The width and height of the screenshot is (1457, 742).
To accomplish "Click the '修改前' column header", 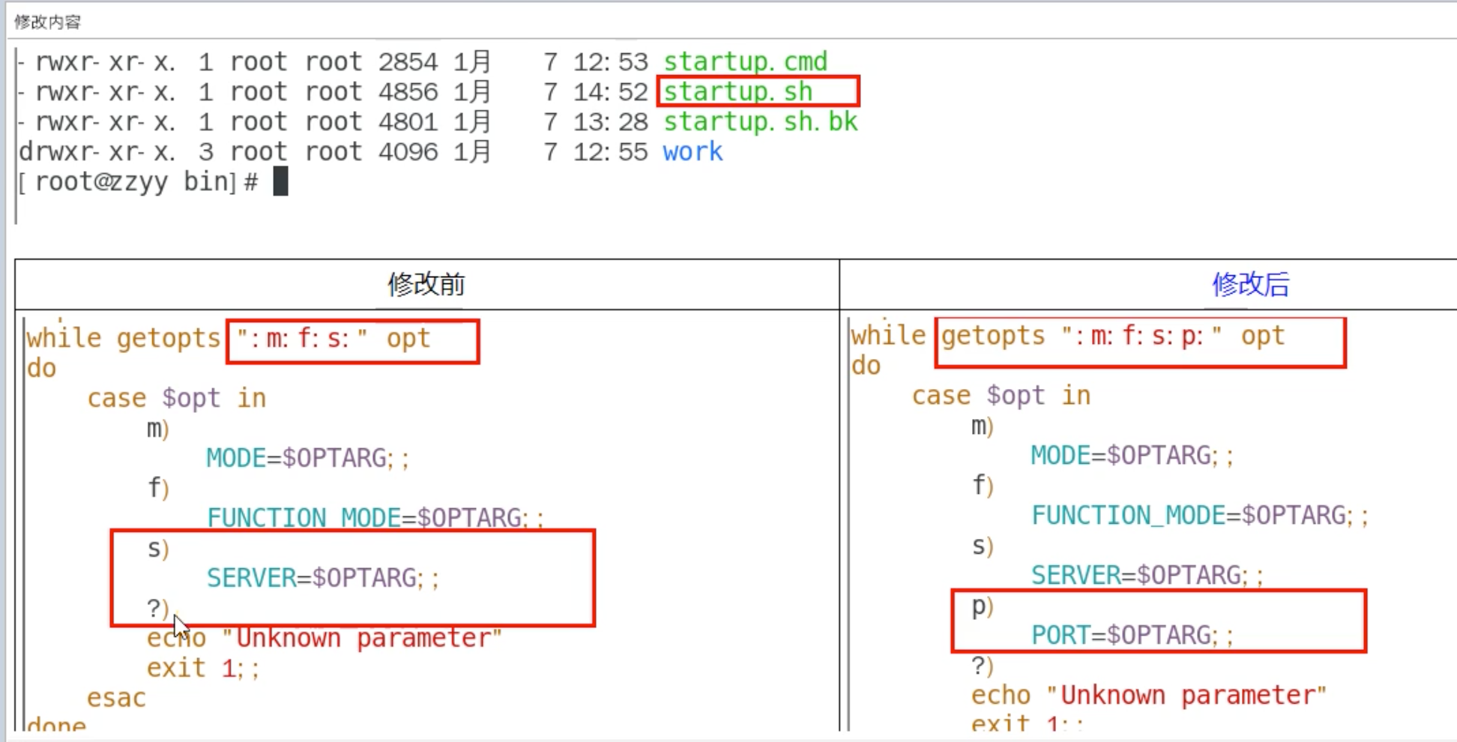I will (x=426, y=284).
